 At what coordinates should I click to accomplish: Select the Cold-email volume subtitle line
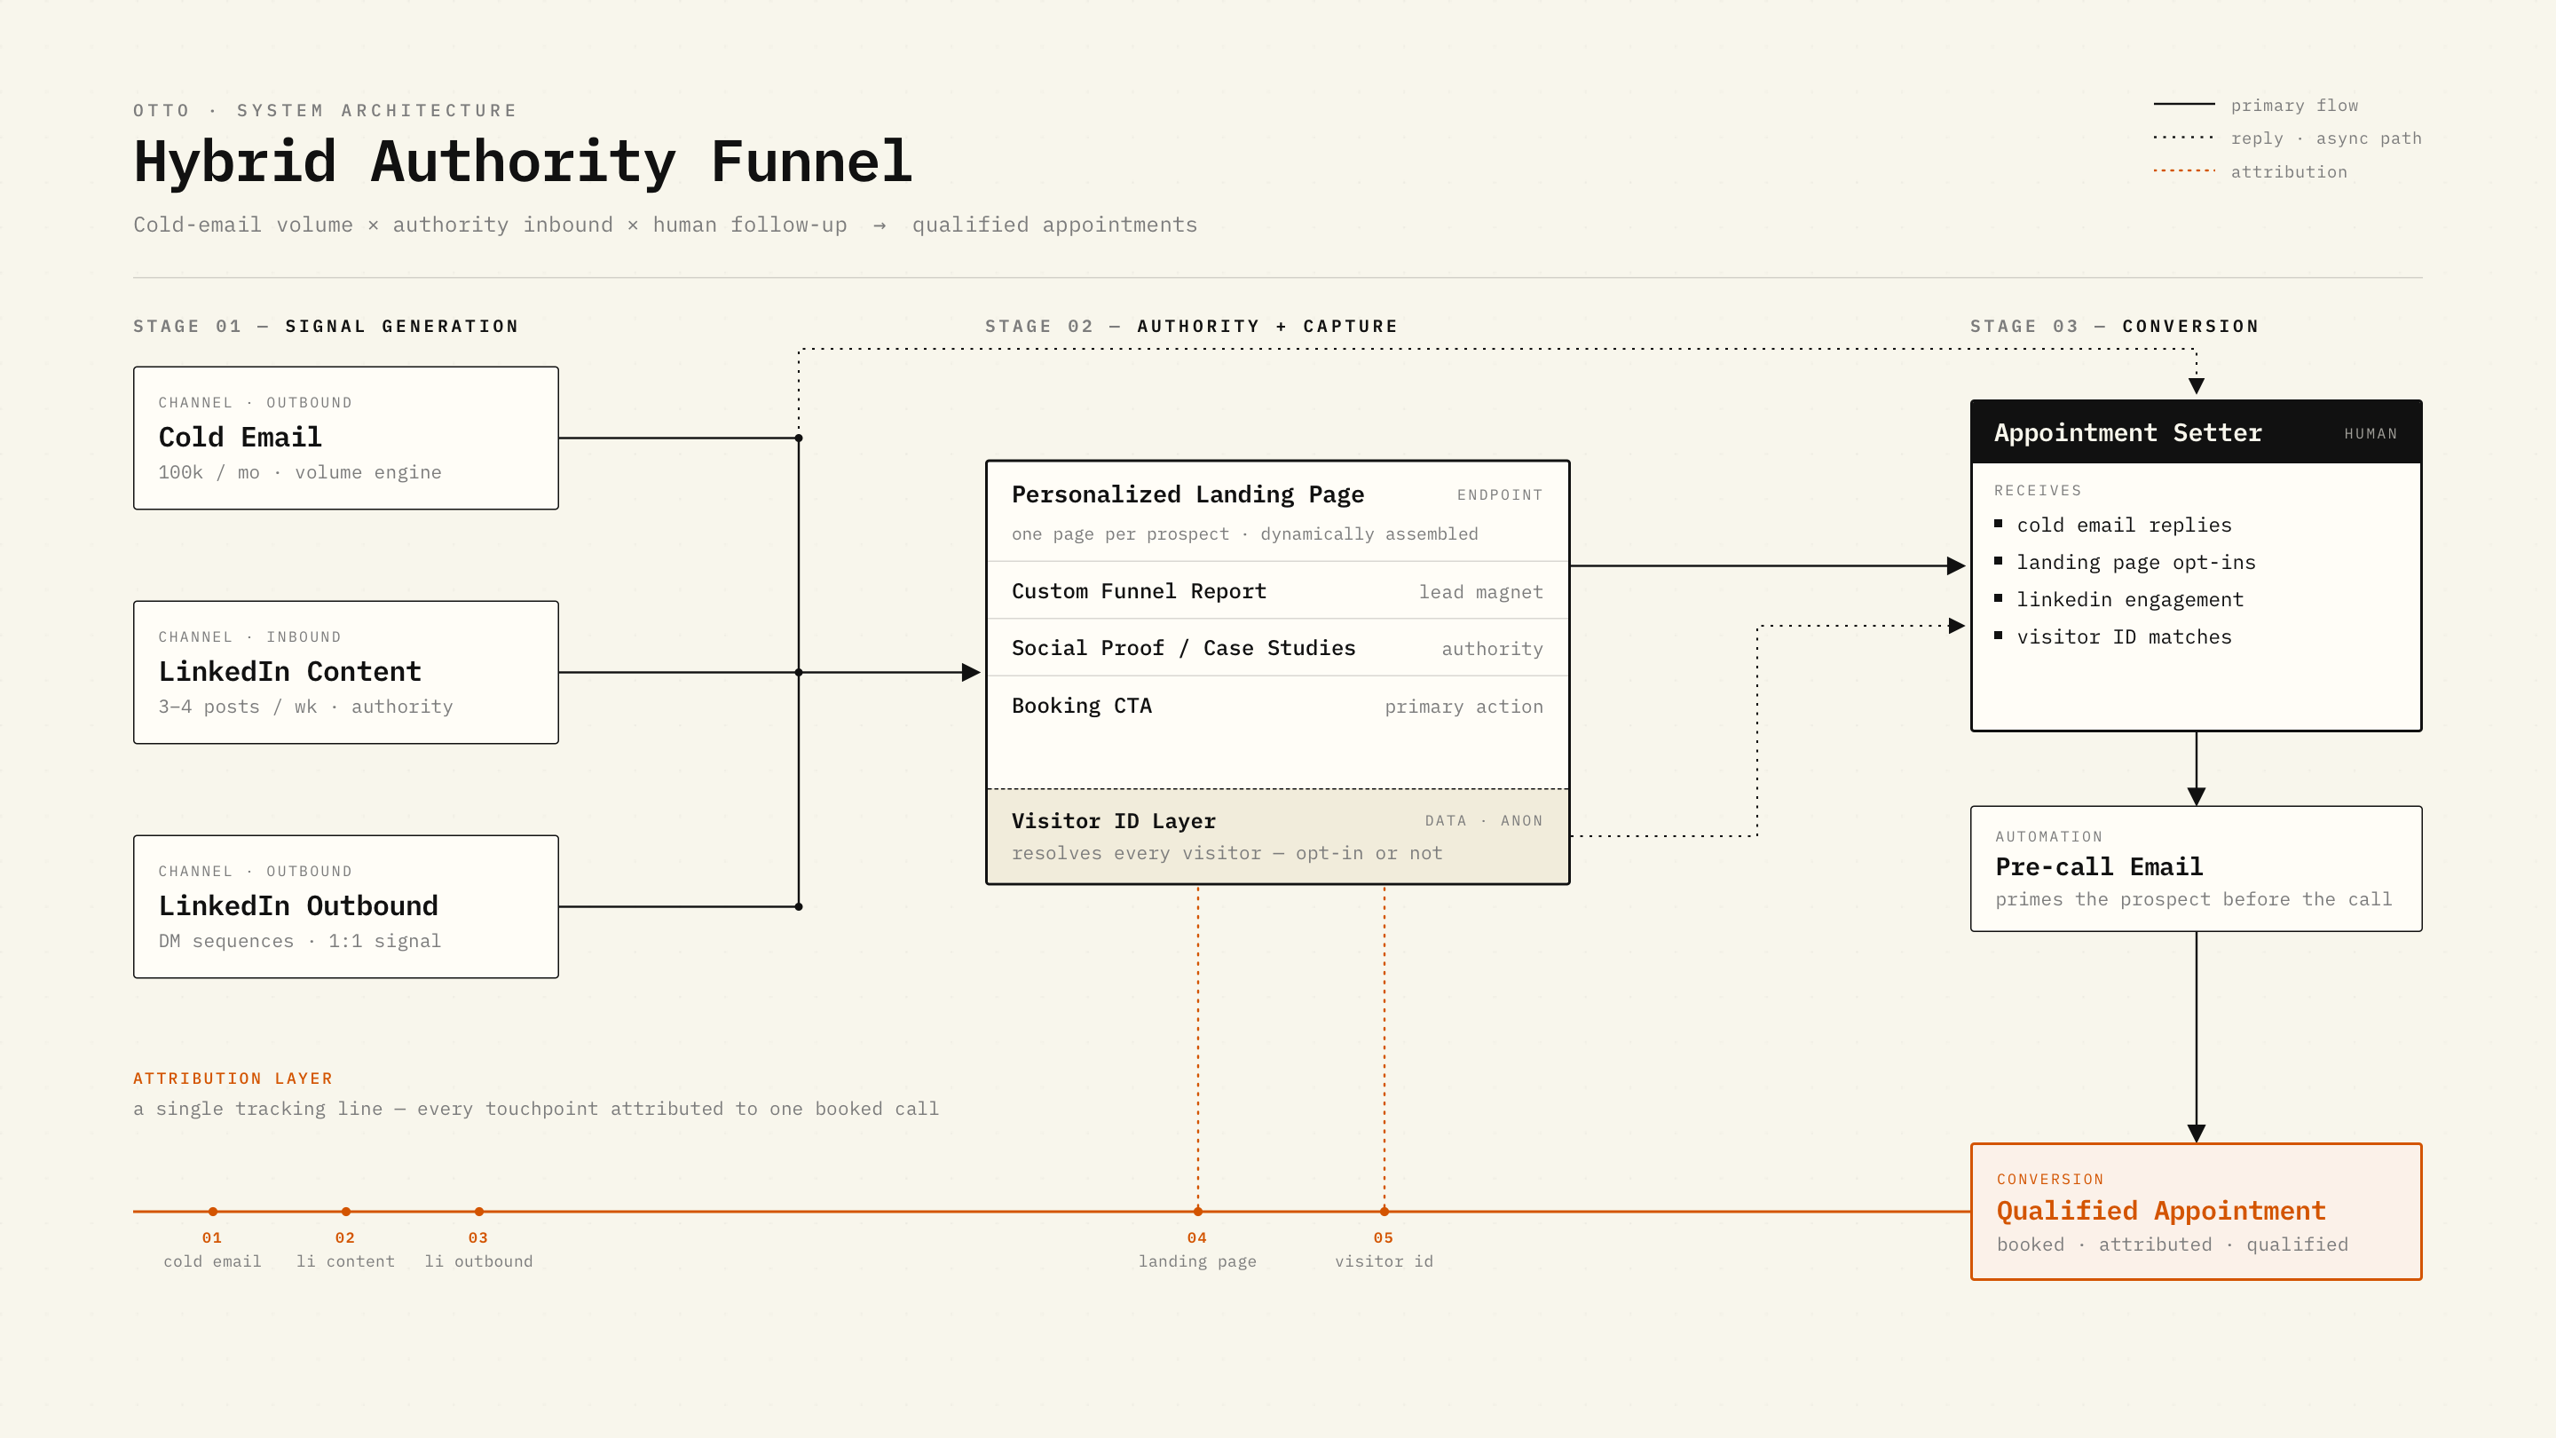coord(665,225)
